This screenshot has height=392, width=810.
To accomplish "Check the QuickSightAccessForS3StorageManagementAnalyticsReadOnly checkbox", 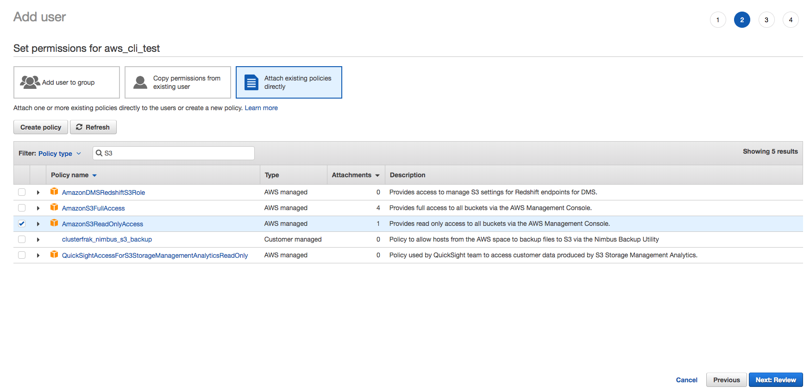I will point(22,255).
